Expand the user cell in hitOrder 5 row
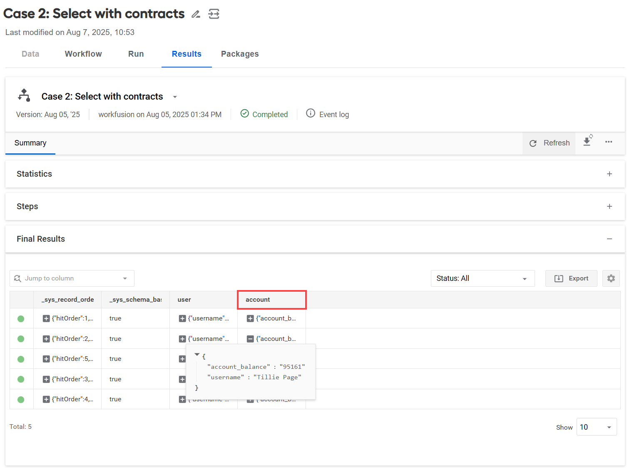Viewport: 627px width, 468px height. tap(182, 359)
